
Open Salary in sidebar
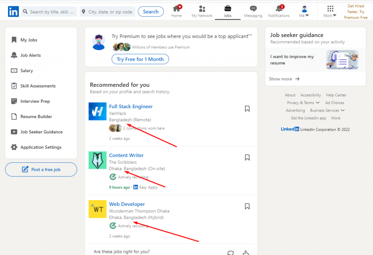pyautogui.click(x=22, y=71)
